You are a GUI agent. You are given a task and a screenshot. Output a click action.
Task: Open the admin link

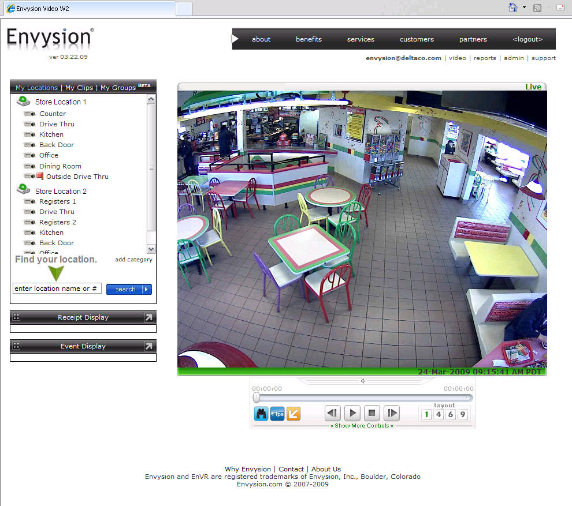[514, 58]
